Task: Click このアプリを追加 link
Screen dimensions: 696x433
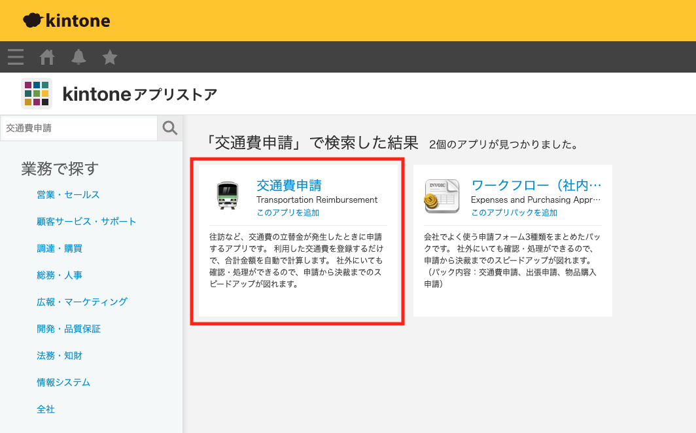Action: click(x=288, y=213)
